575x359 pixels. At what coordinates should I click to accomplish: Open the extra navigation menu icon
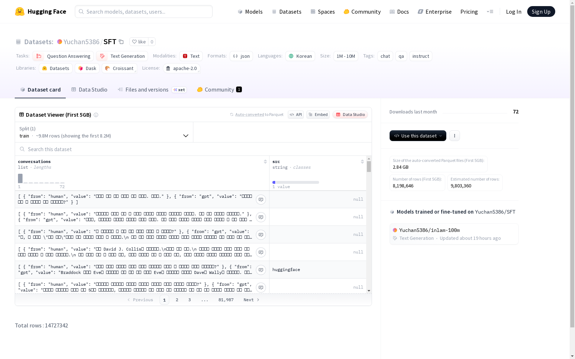(x=490, y=11)
